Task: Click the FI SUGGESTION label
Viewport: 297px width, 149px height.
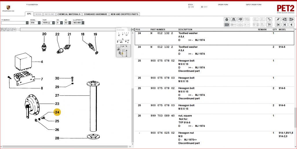Action: point(32,5)
